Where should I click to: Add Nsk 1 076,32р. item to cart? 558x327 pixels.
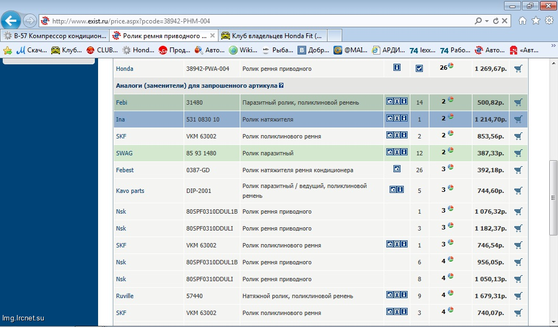tap(518, 211)
